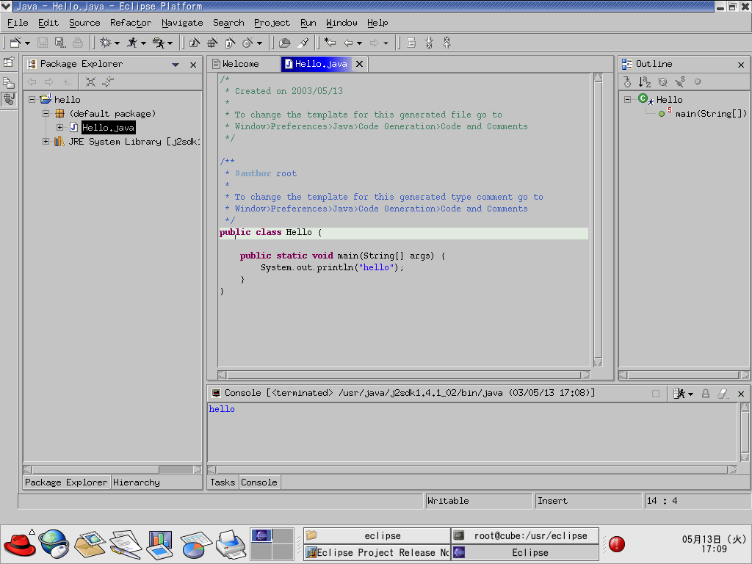This screenshot has height=564, width=752.
Task: Open the Refactor menu
Action: click(x=131, y=23)
